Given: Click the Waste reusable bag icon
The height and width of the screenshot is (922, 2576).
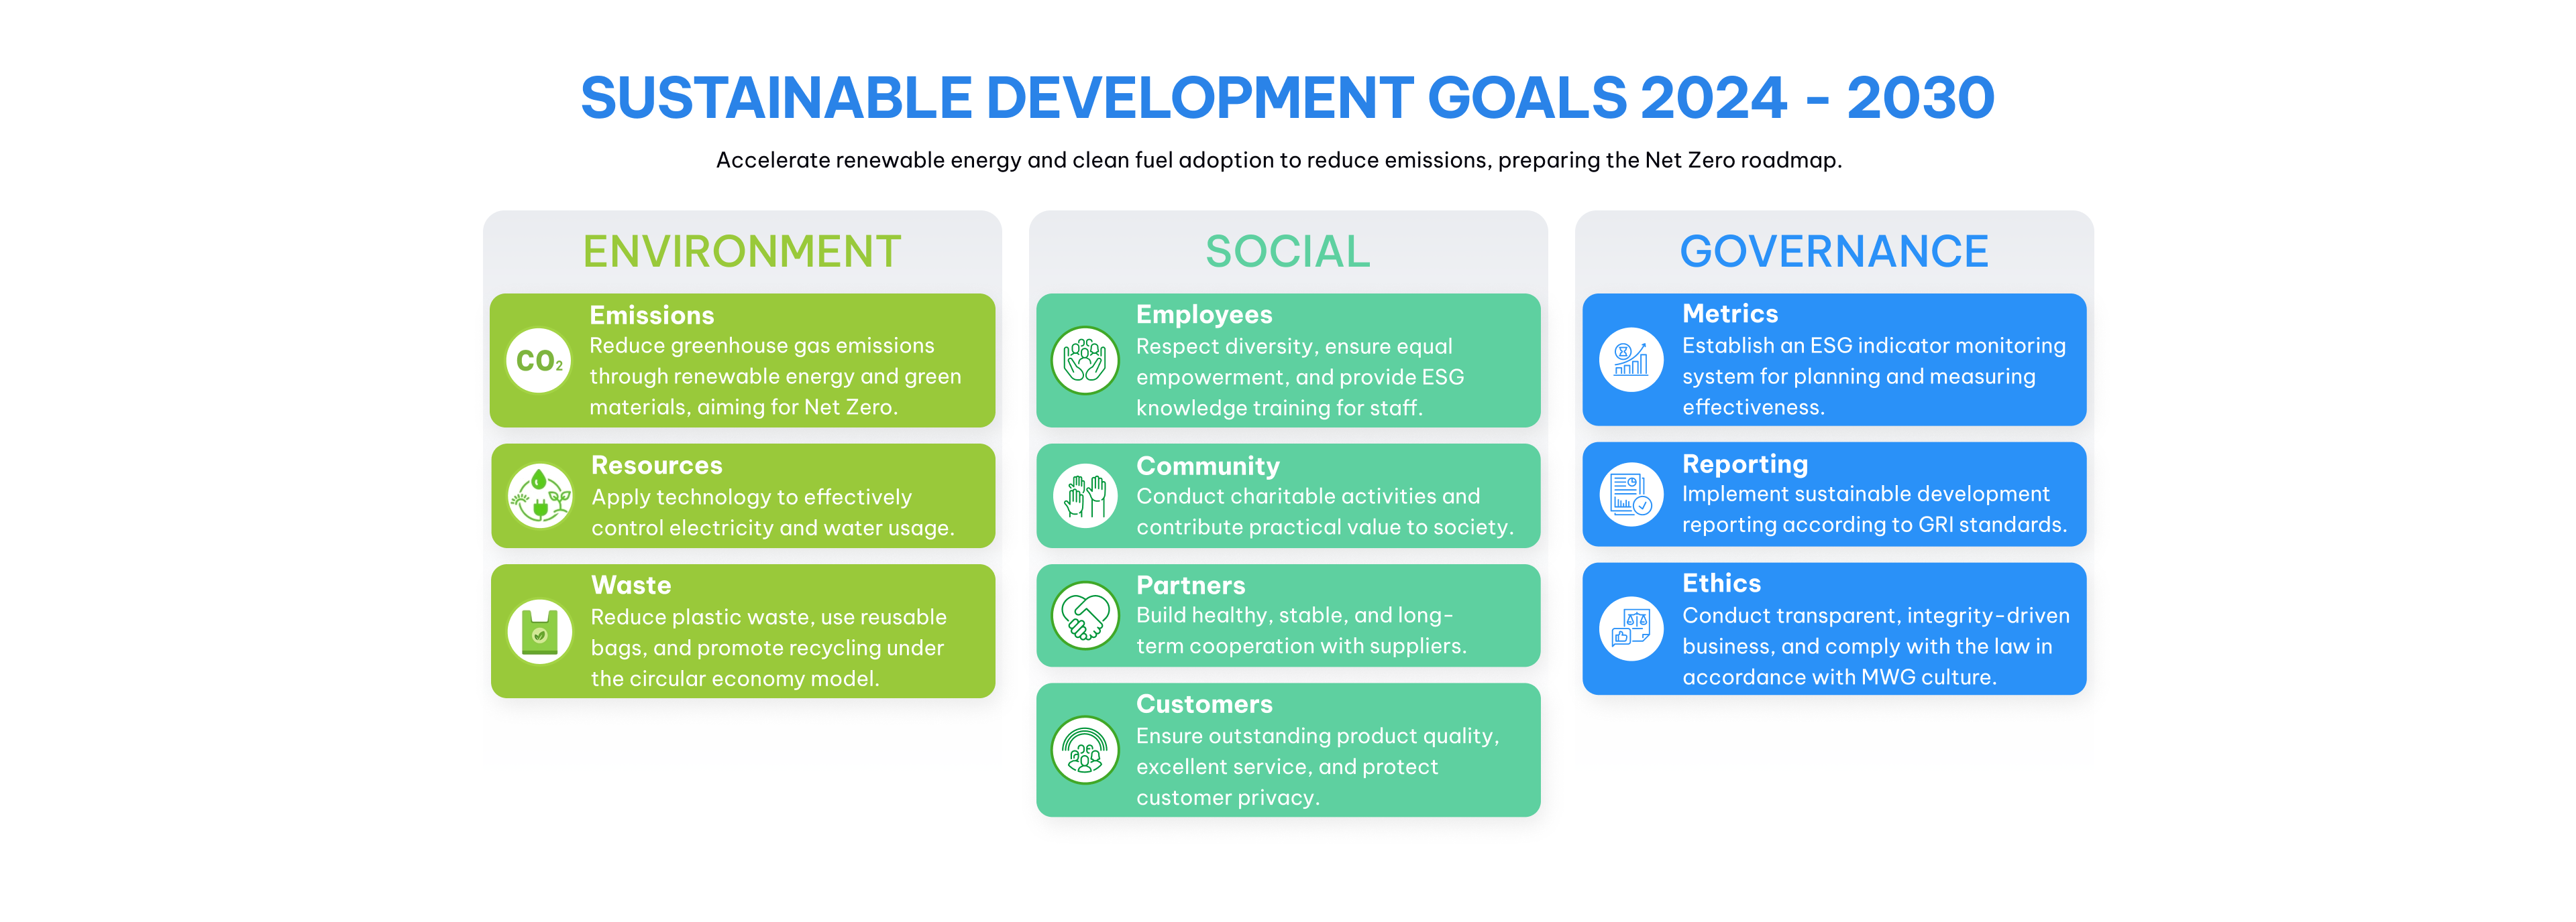Looking at the screenshot, I should point(539,631).
